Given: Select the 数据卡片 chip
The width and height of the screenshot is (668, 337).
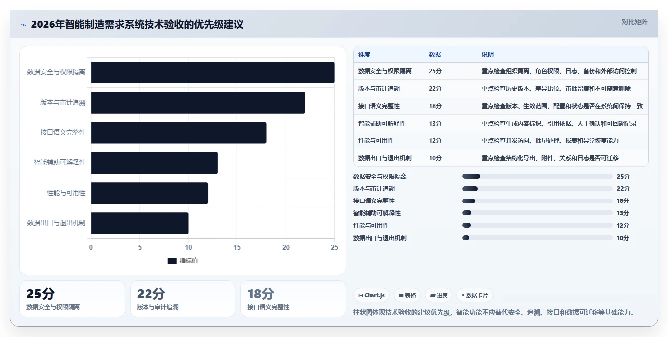Looking at the screenshot, I should click(x=475, y=295).
